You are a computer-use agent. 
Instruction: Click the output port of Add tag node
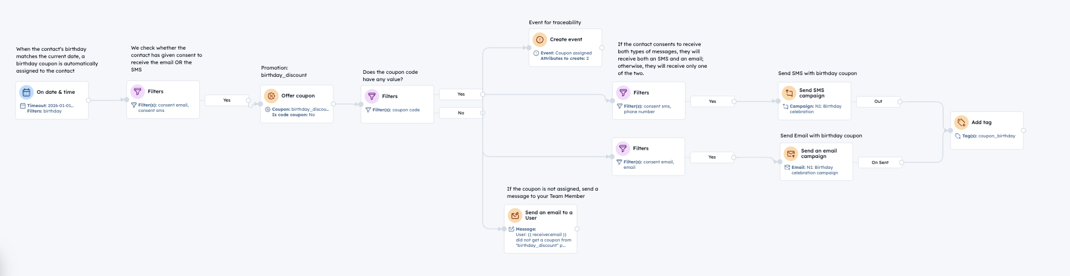coord(1023,130)
